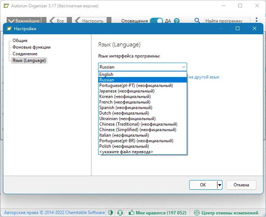Choose Polish (неофициальный) option
The height and width of the screenshot is (217, 266).
(142, 146)
